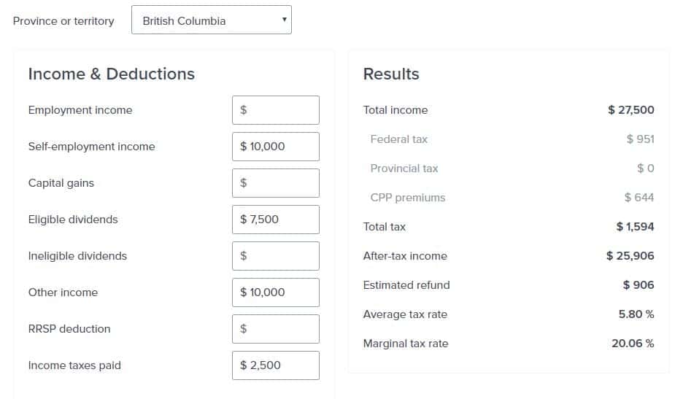Click the Income & Deductions heading
The height and width of the screenshot is (399, 683).
tap(112, 74)
